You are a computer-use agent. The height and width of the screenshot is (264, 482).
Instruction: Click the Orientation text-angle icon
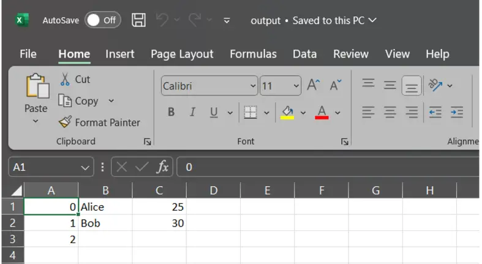[x=435, y=85]
